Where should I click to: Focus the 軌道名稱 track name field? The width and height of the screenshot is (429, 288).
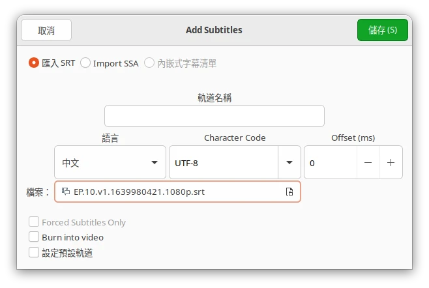[x=214, y=116]
